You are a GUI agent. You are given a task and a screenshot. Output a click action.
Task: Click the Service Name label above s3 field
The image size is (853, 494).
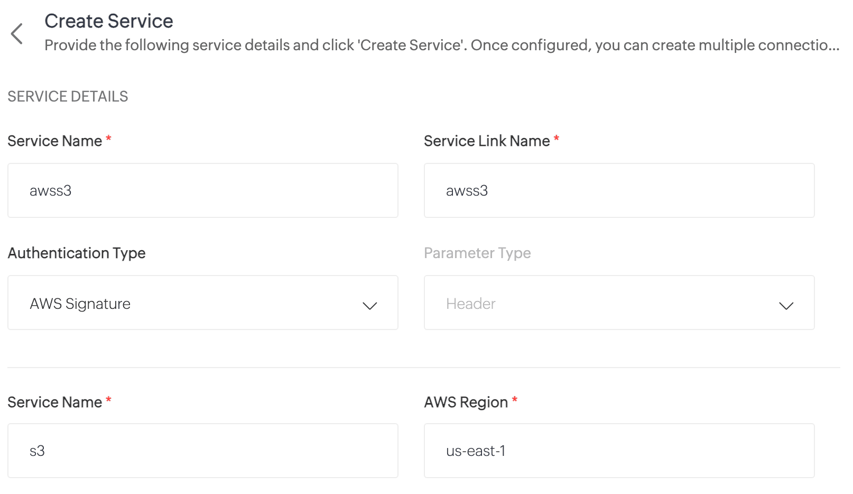tap(54, 402)
